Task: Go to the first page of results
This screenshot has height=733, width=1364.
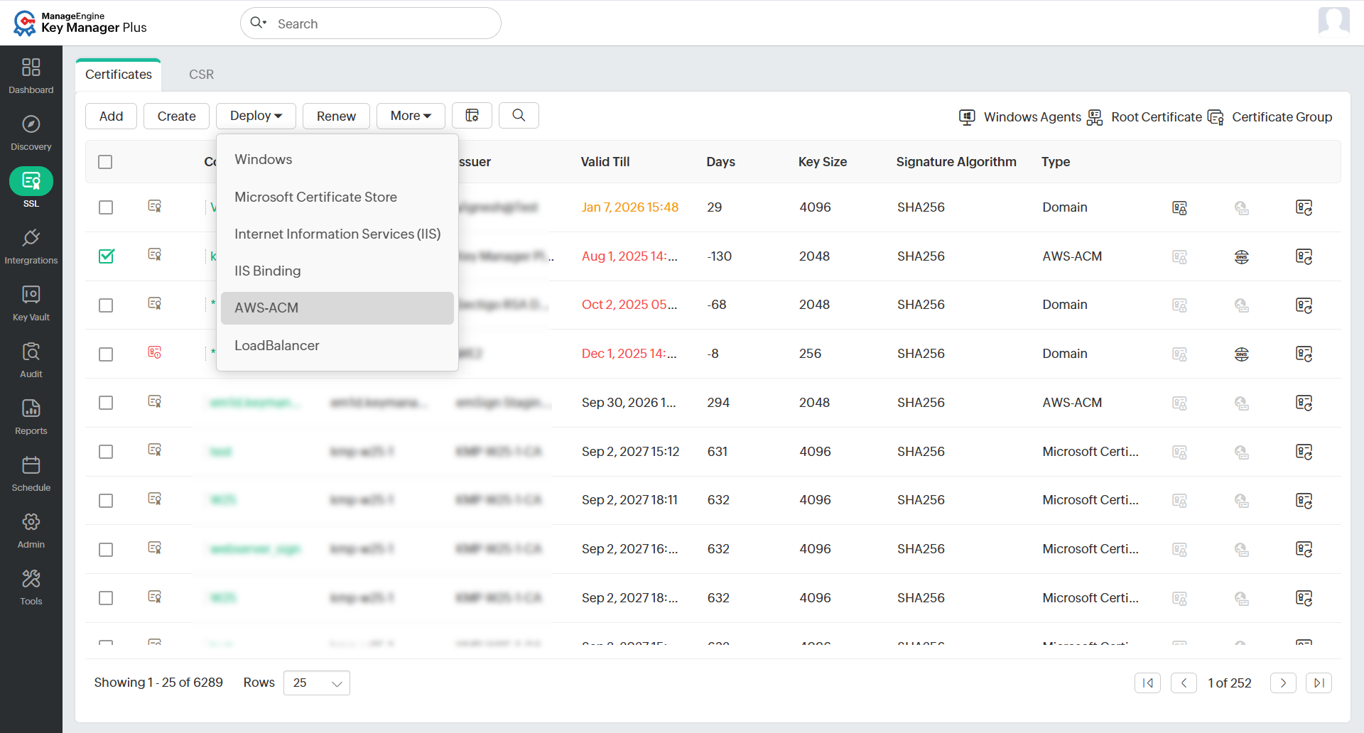Action: pyautogui.click(x=1147, y=683)
